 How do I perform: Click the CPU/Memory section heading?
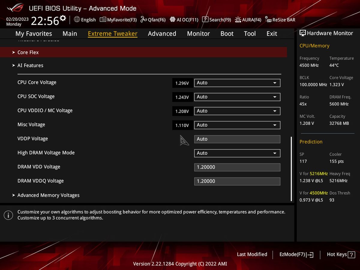(x=314, y=46)
